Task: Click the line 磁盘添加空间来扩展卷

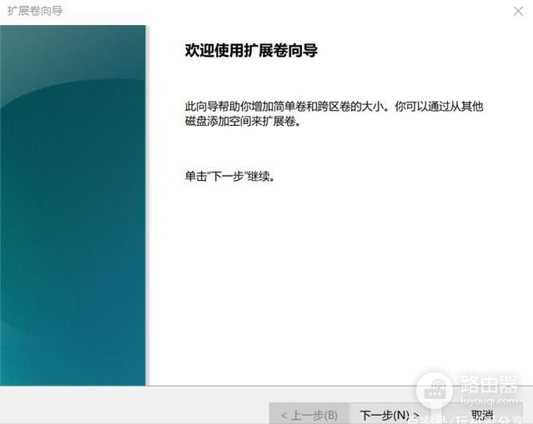Action: (242, 122)
